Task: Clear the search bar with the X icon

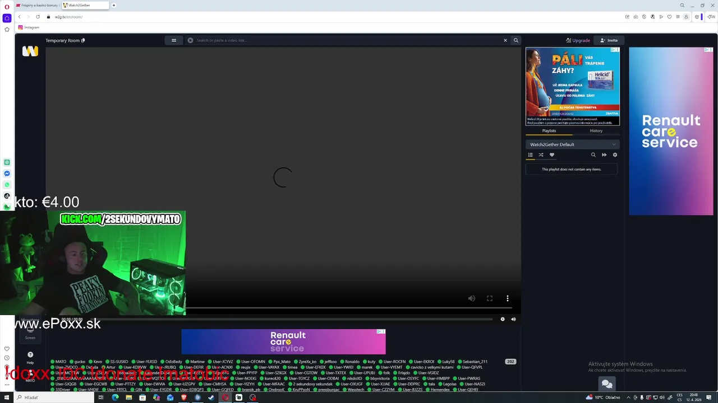Action: click(505, 40)
